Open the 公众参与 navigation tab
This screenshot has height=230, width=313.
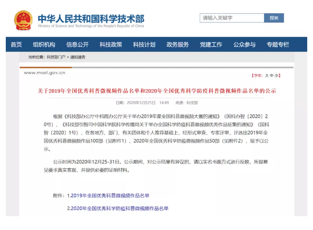pos(244,44)
